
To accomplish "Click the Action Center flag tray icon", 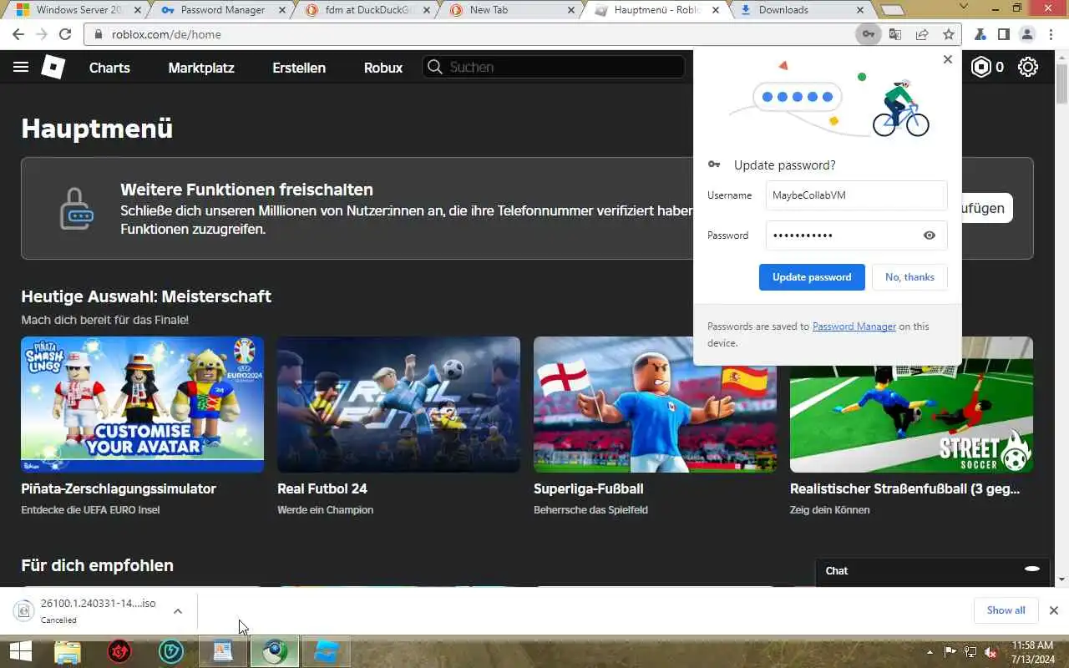I will coord(950,651).
